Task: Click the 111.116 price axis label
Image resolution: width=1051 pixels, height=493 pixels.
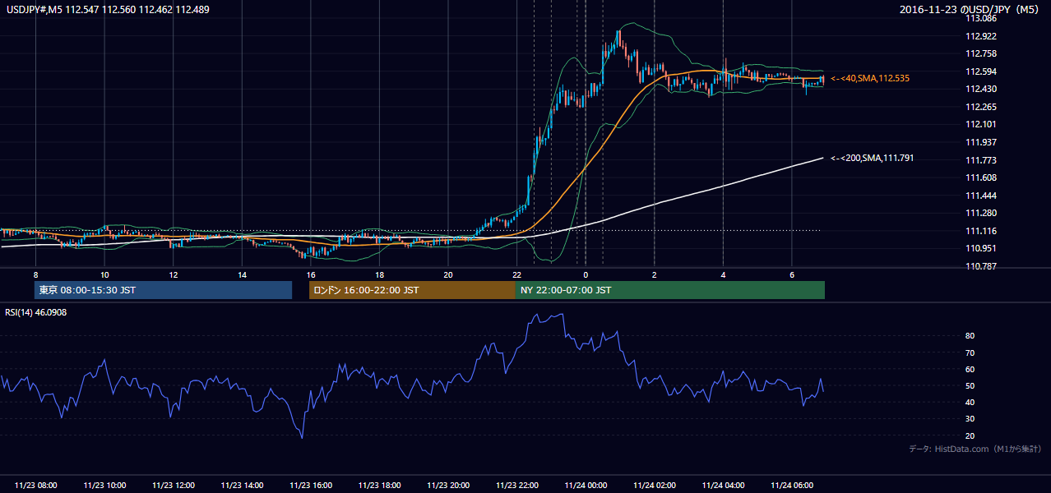Action: coord(980,231)
